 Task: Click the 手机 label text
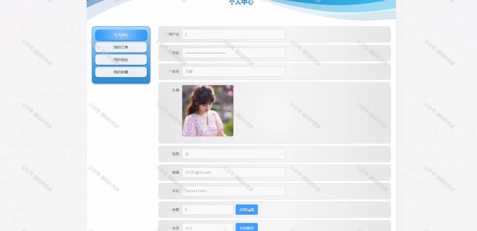pos(176,191)
